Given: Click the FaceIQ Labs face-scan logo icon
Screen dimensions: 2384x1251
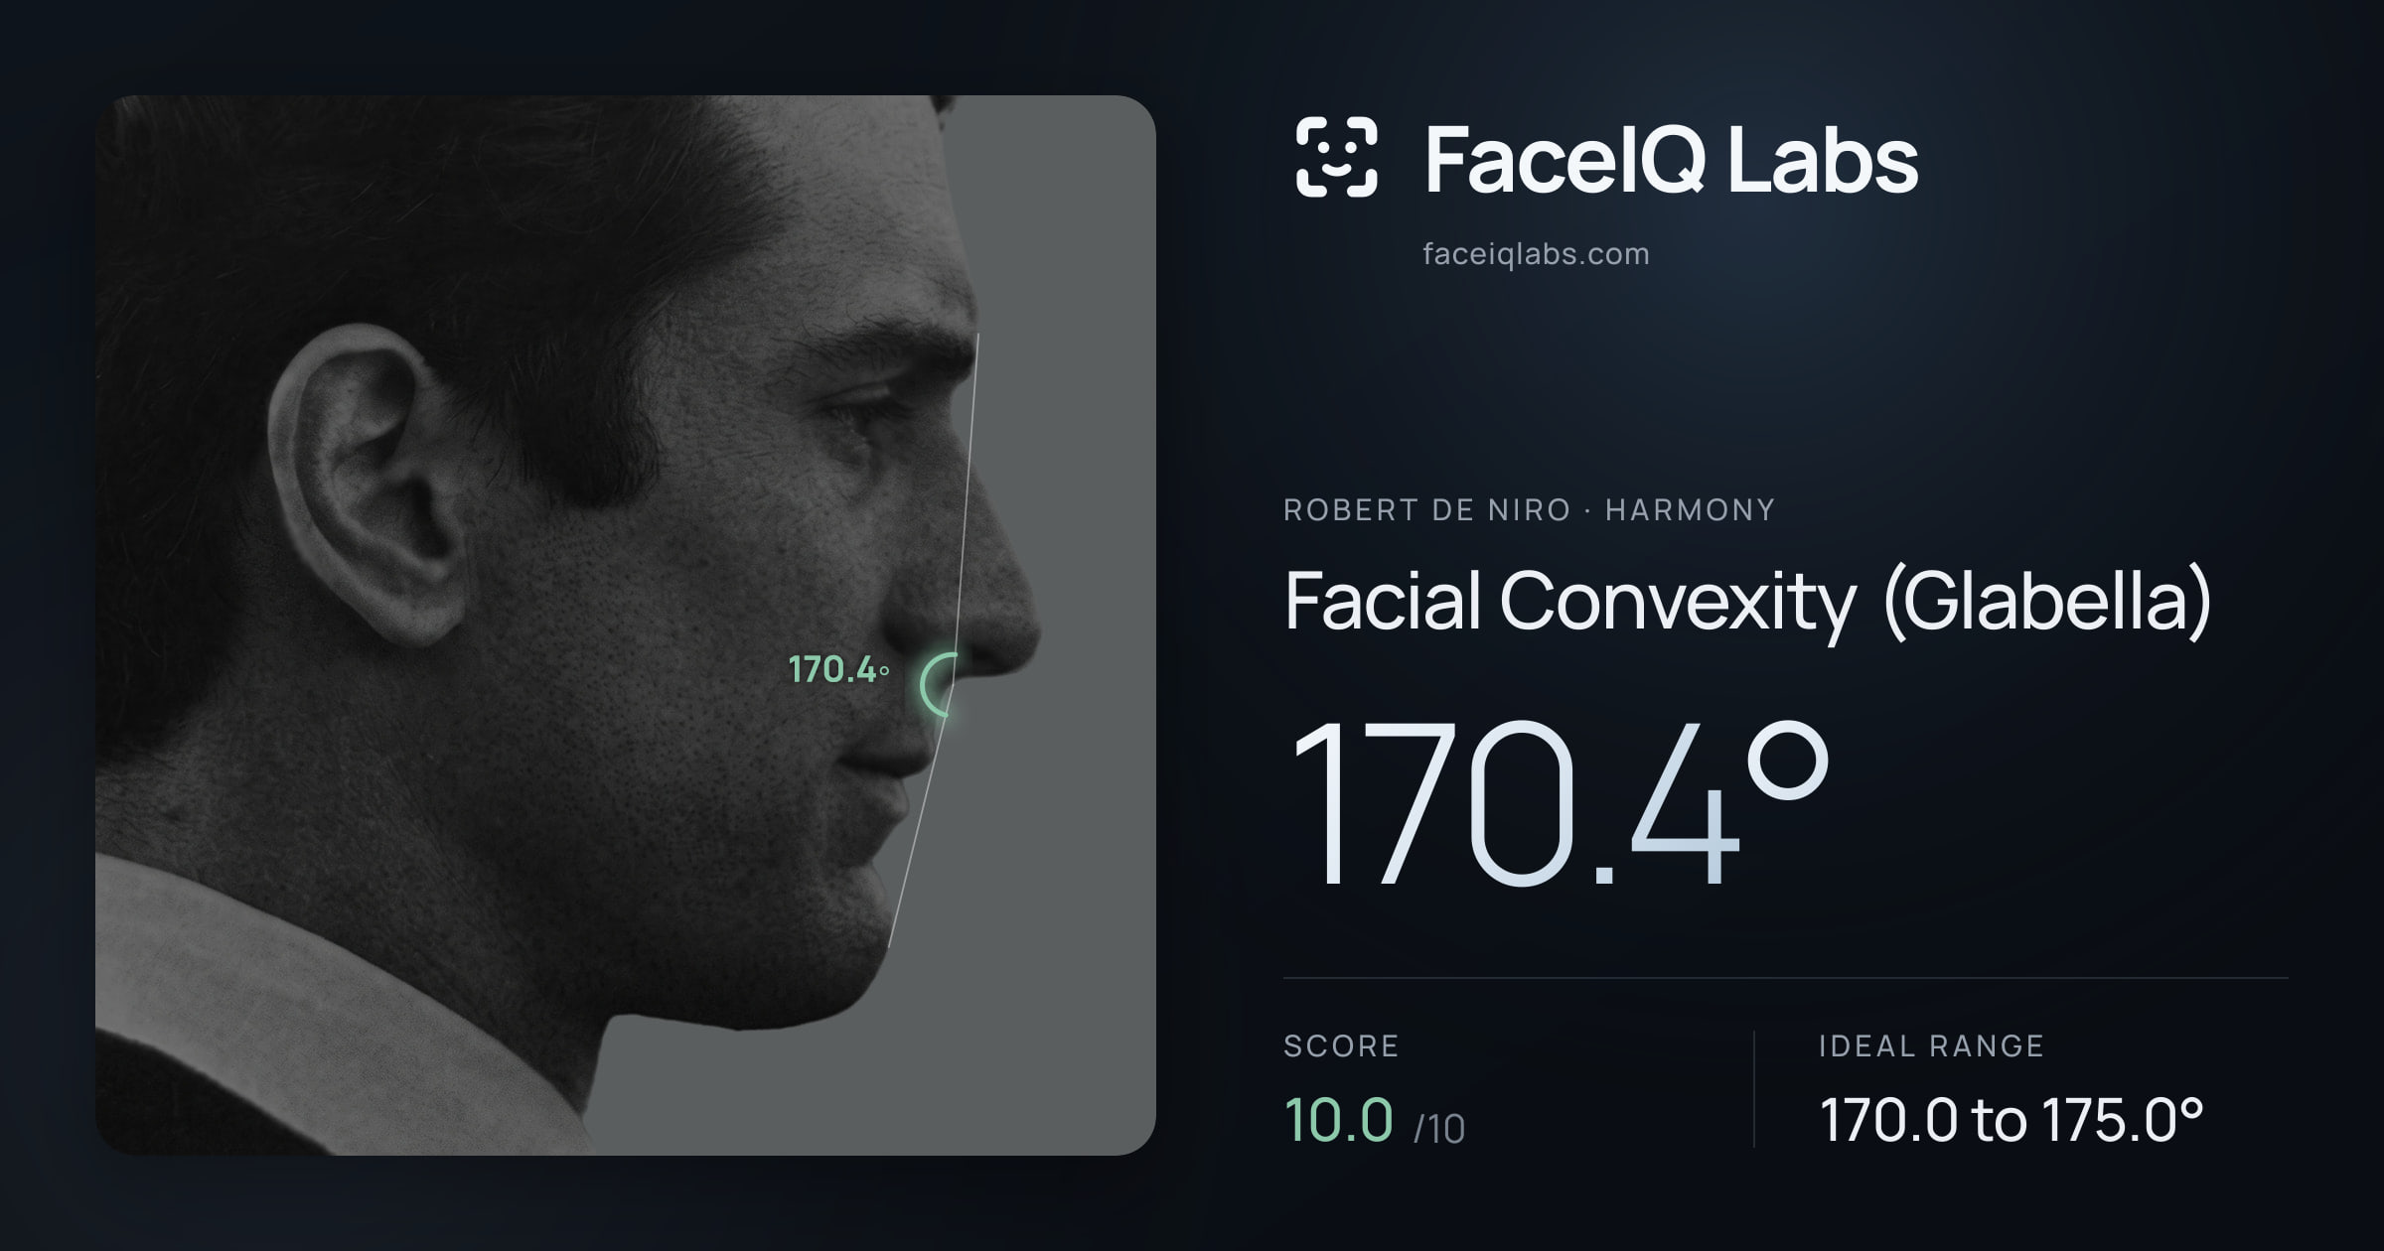Looking at the screenshot, I should point(1337,157).
